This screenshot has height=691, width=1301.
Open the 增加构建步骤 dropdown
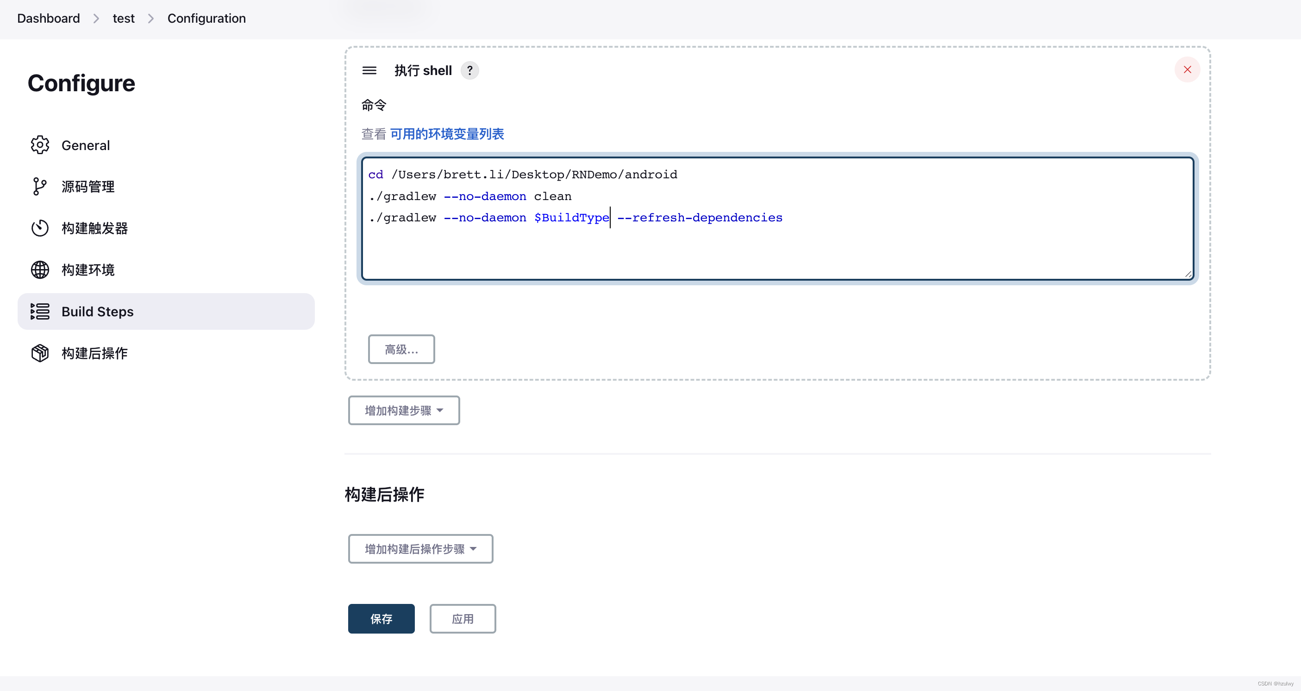coord(404,410)
